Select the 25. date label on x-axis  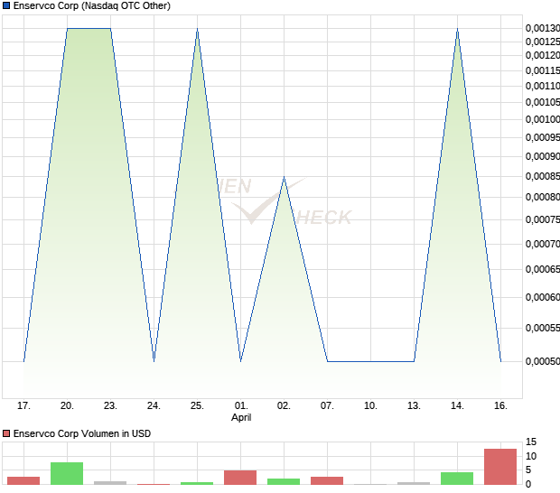pyautogui.click(x=197, y=406)
